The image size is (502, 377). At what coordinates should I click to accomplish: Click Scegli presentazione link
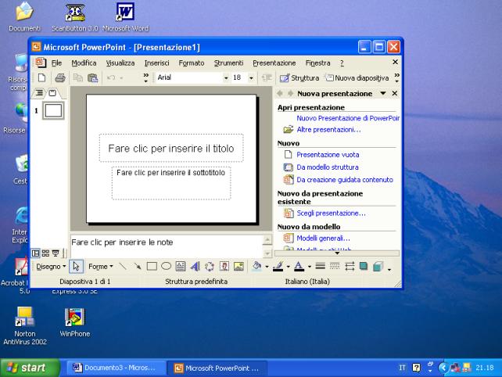click(x=331, y=214)
